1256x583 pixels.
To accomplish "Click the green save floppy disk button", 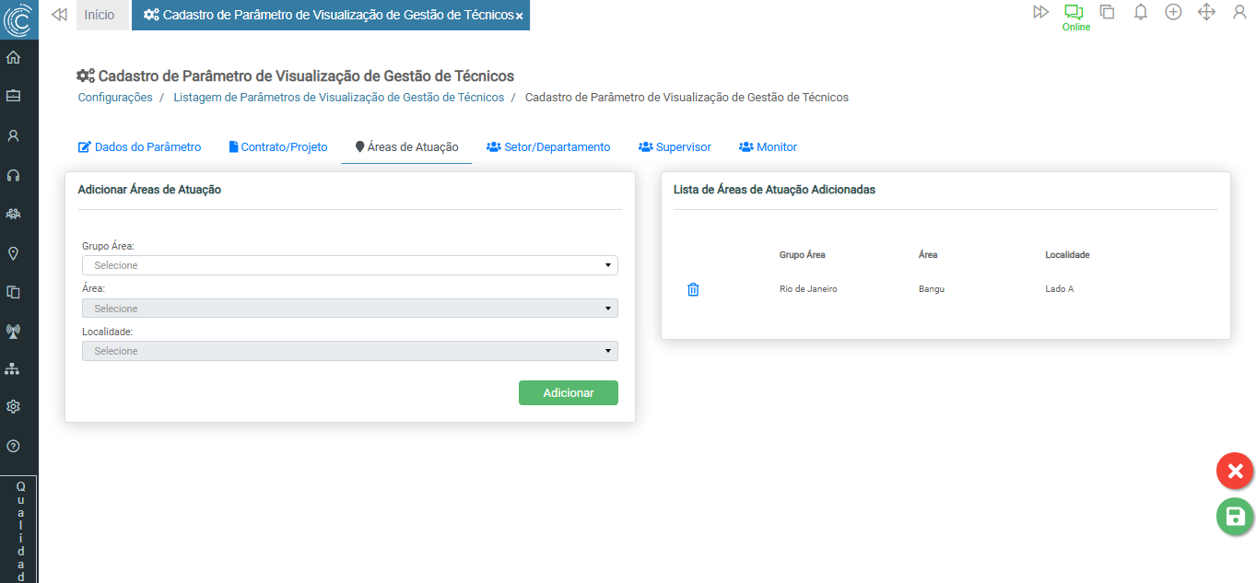I will (1234, 516).
